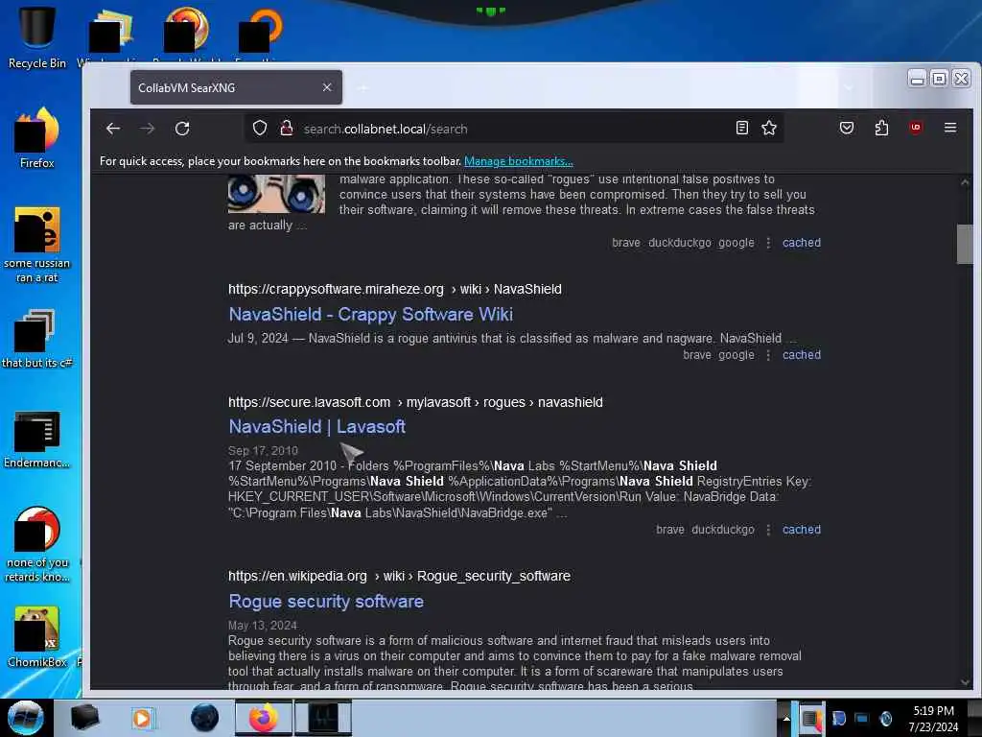Select the ChomikBox desktop icon
The height and width of the screenshot is (737, 982).
tap(37, 637)
